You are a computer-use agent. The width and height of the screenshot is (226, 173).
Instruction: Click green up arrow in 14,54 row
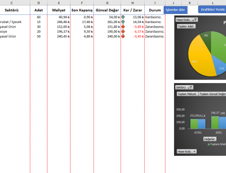123,22
